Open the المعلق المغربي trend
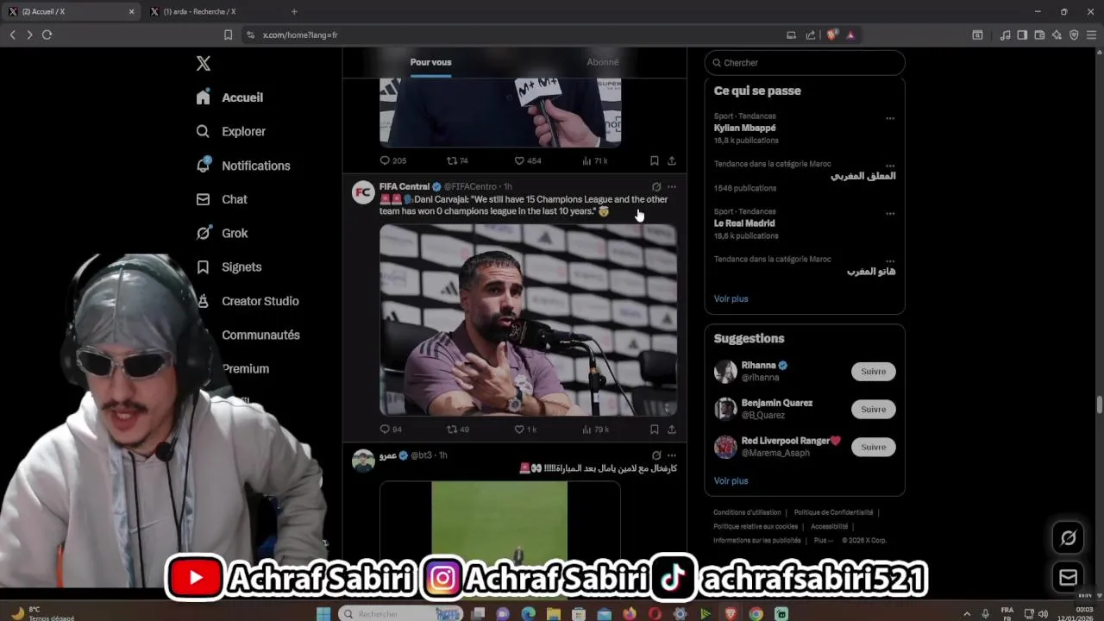1104x621 pixels. pyautogui.click(x=862, y=176)
